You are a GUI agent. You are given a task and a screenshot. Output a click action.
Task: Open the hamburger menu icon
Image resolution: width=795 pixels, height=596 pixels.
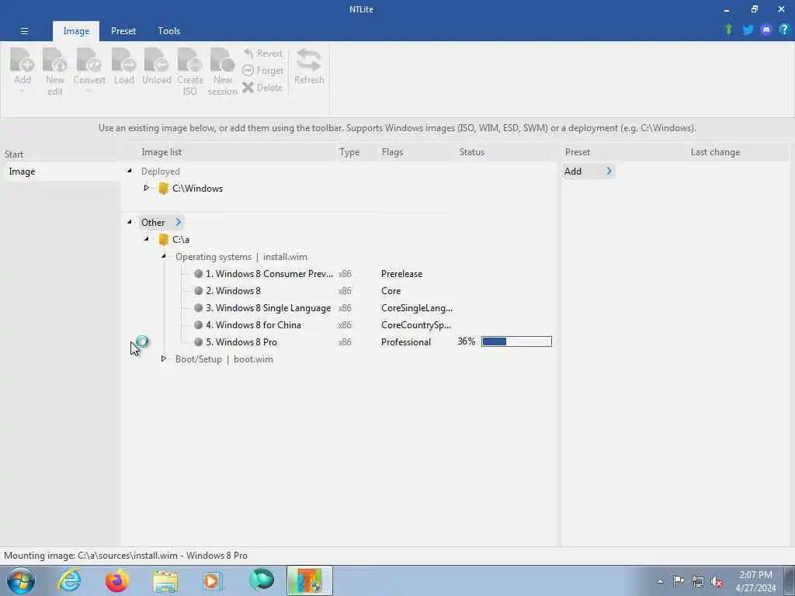pos(24,31)
